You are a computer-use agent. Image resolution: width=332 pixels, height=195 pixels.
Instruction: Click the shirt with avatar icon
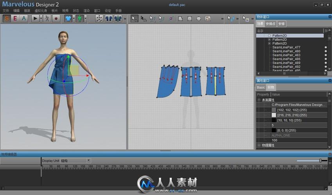[118, 19]
